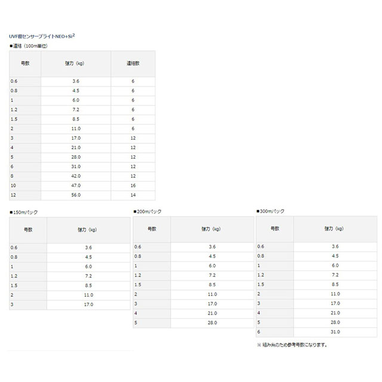
Task: Click the 組み糸 reference footnote text
Action: click(292, 344)
